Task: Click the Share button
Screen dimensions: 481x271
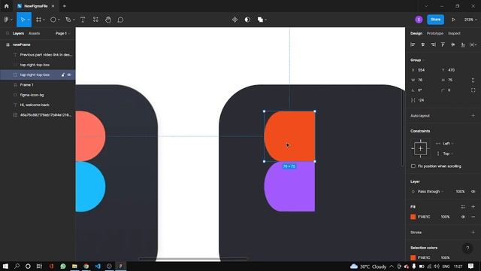Action: click(435, 20)
